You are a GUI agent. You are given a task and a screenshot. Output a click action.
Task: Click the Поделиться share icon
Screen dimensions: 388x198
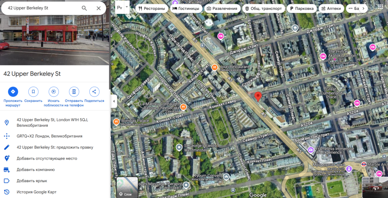(94, 92)
